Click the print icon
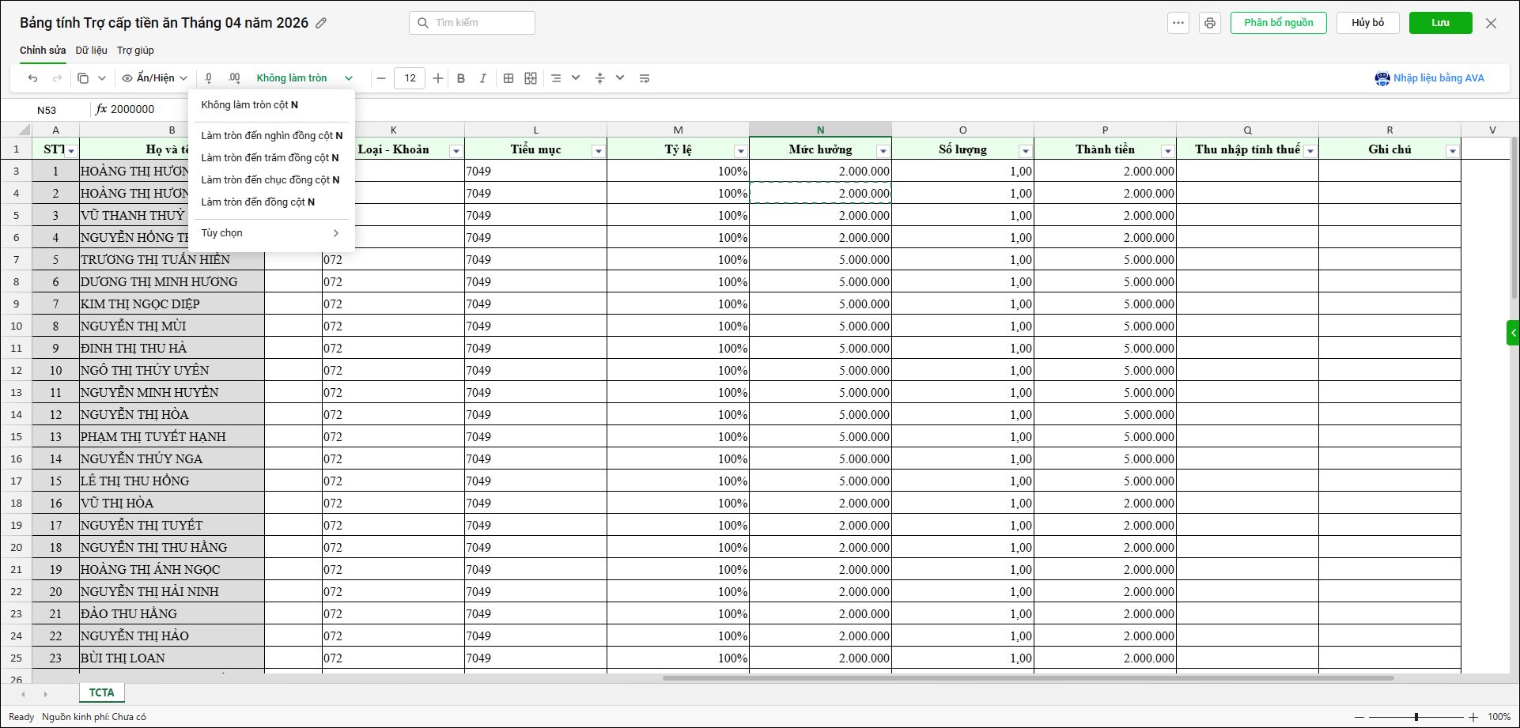This screenshot has height=728, width=1520. (1209, 23)
